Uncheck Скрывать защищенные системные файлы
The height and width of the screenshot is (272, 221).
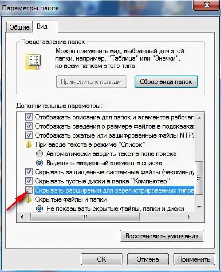click(29, 172)
